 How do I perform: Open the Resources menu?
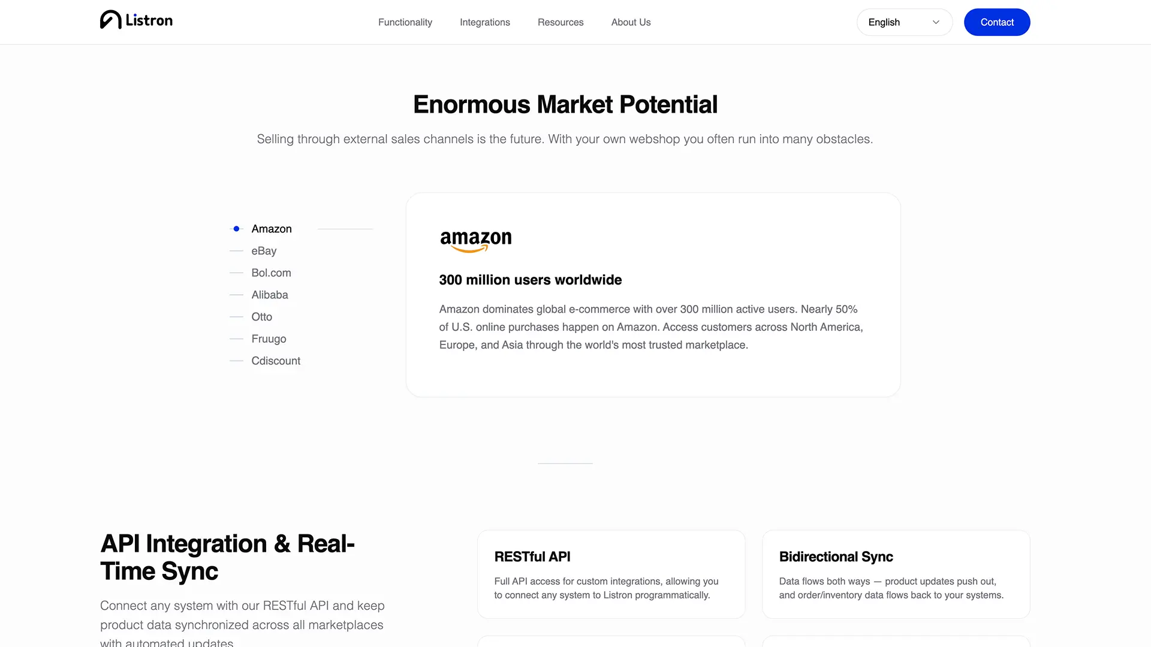(x=560, y=22)
